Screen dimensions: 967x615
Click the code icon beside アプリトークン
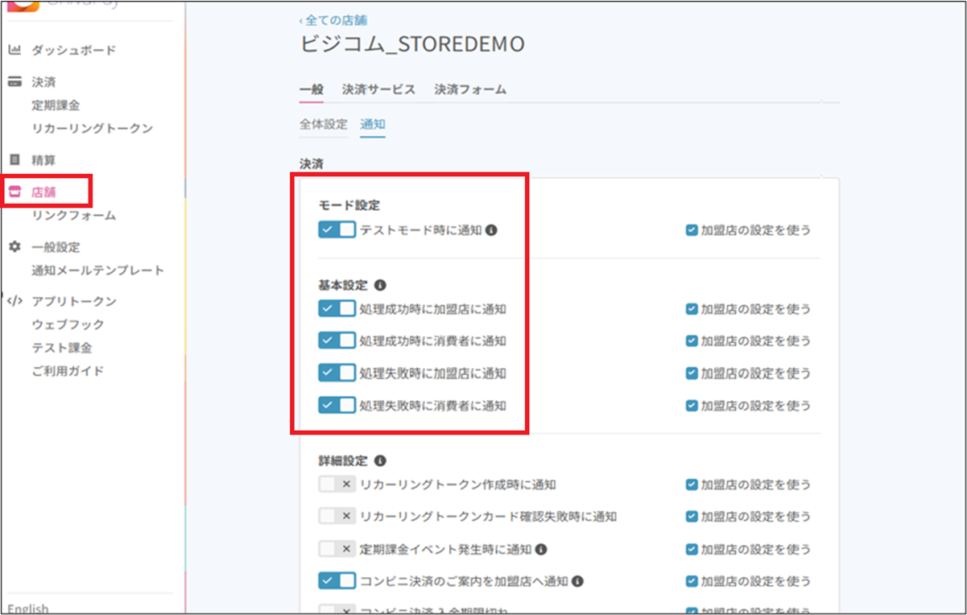(x=14, y=301)
